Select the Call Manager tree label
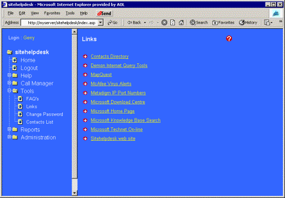This screenshot has height=198, width=285. click(37, 84)
